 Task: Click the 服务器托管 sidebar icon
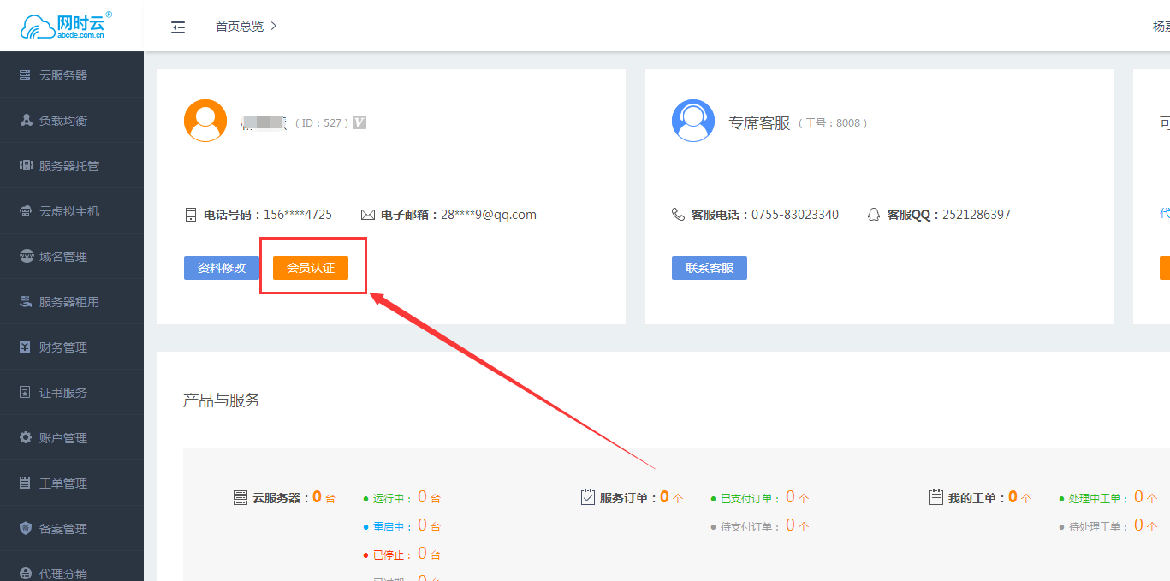click(25, 166)
